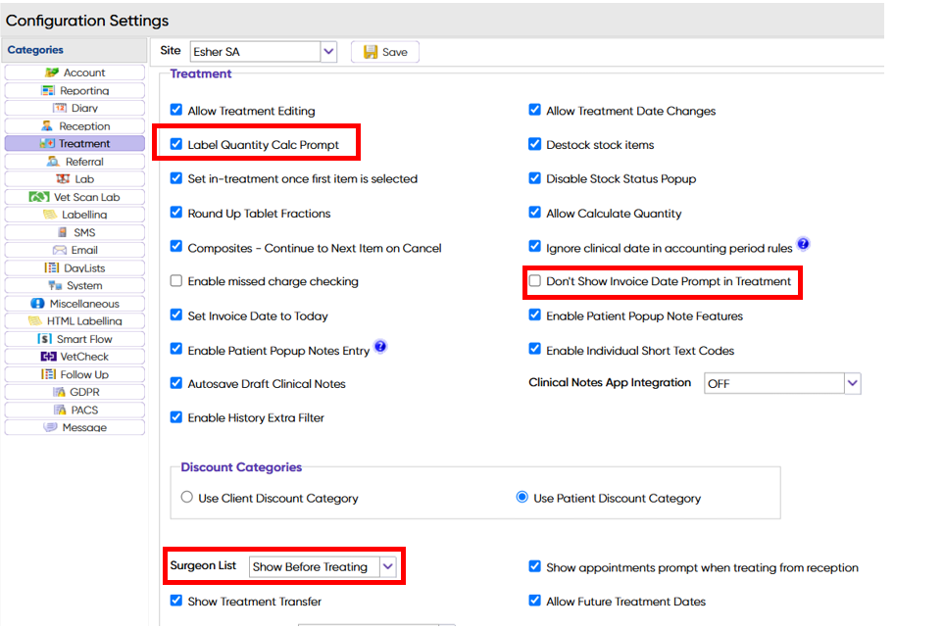
Task: Click the Message speech bubble icon
Action: 51,427
